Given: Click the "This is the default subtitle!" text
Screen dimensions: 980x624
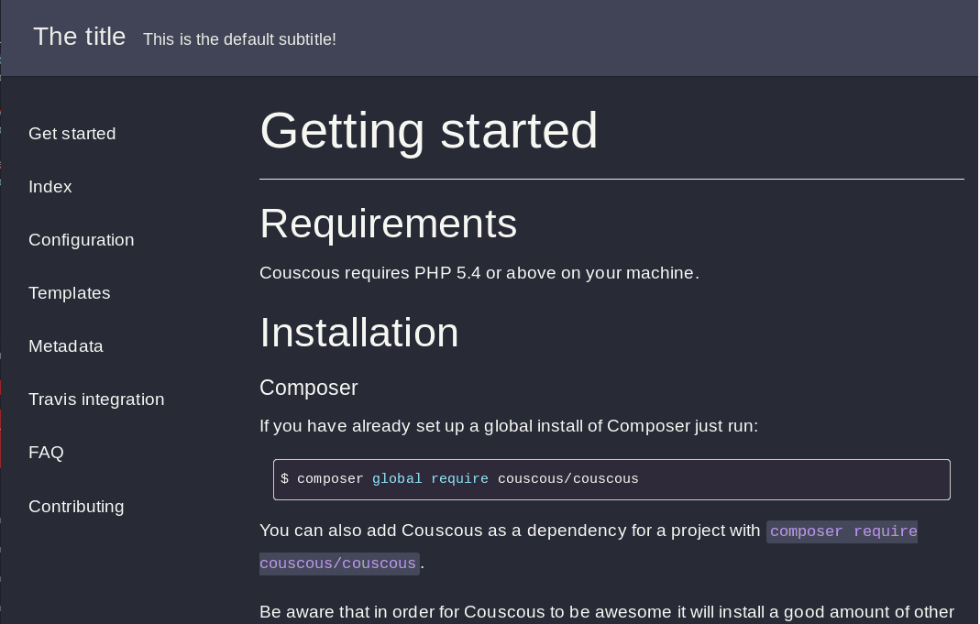Looking at the screenshot, I should click(x=239, y=39).
